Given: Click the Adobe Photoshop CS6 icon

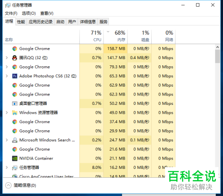Looking at the screenshot, I should [x=15, y=76].
